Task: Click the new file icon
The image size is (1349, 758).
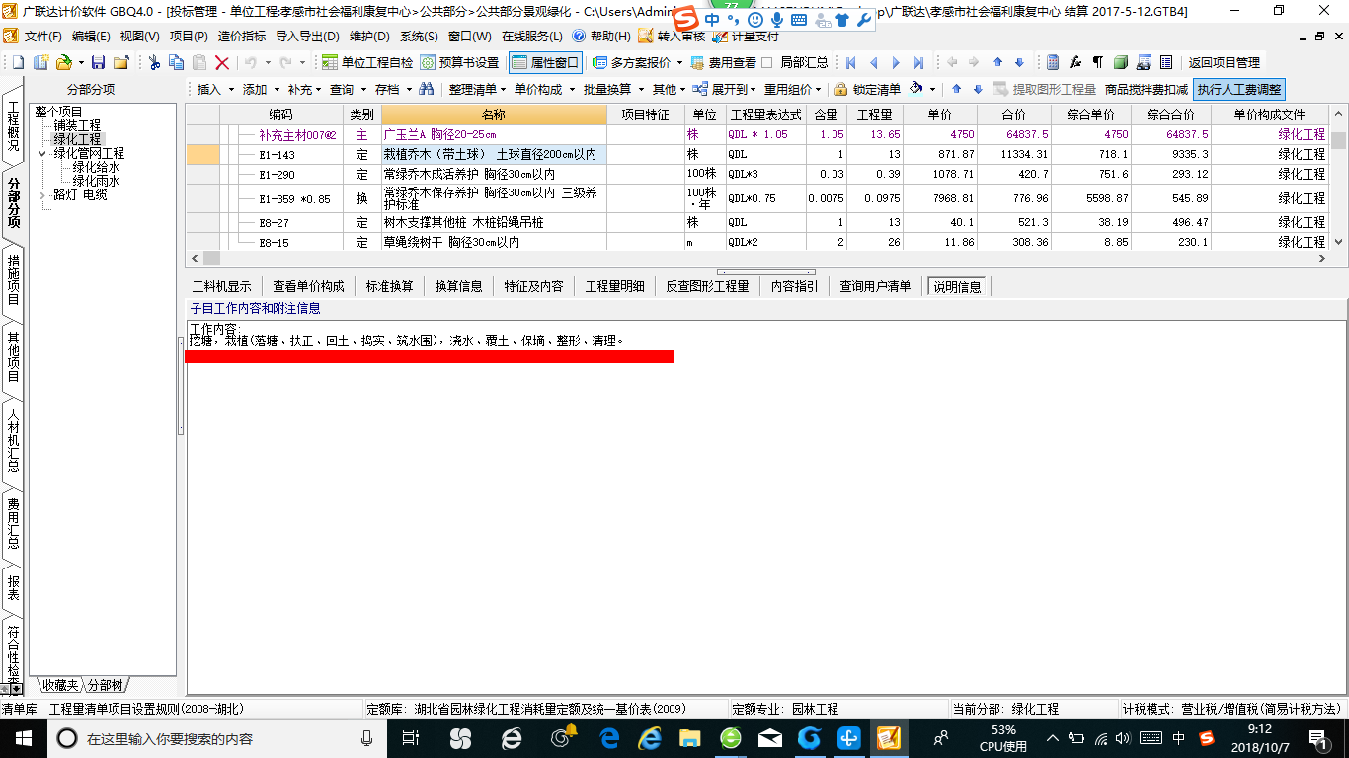Action: (18, 62)
